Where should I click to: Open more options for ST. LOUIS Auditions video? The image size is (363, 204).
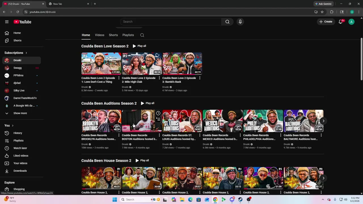pos(200,135)
